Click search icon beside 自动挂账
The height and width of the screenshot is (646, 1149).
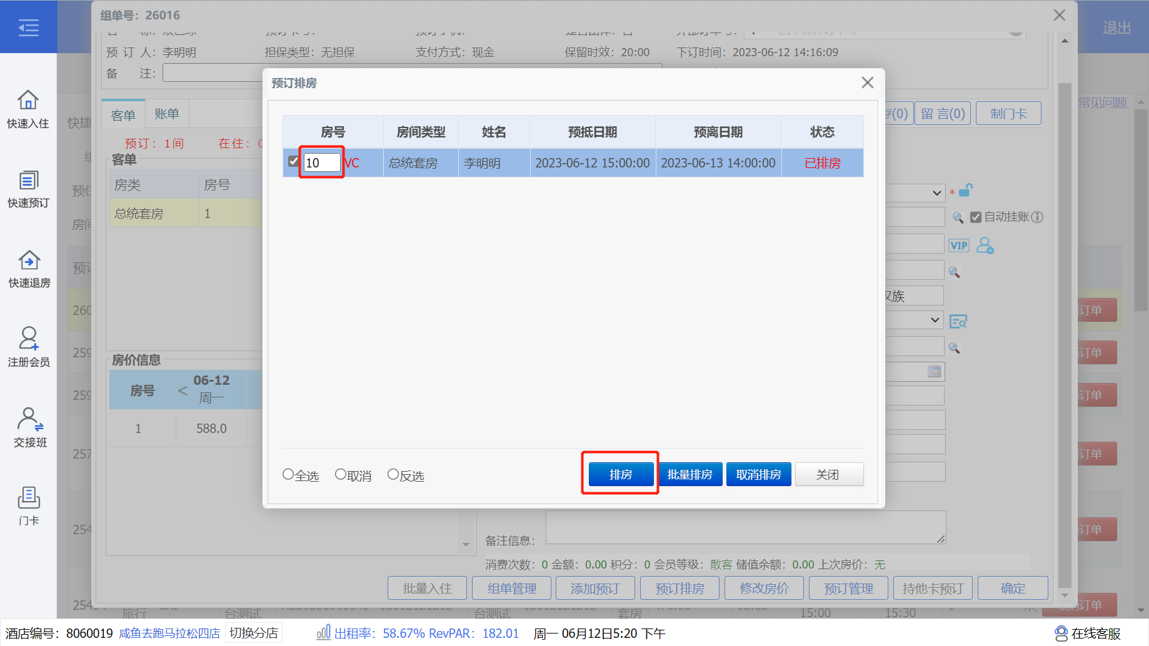(x=957, y=217)
